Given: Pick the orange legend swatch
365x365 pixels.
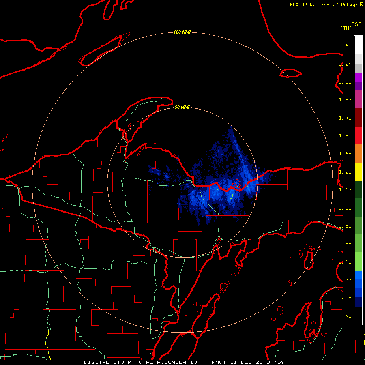Looking at the screenshot, I should coord(358,153).
